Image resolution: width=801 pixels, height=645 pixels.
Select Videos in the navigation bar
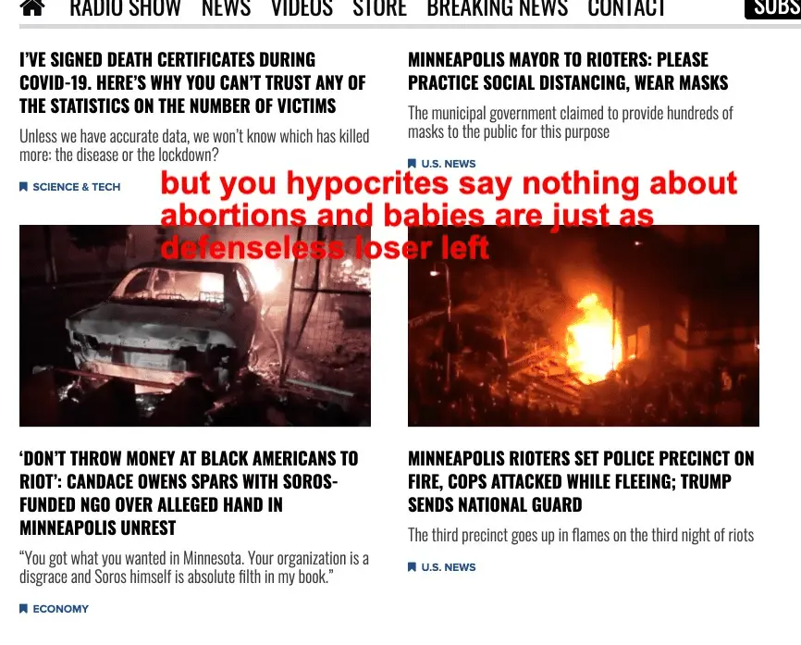tap(302, 7)
